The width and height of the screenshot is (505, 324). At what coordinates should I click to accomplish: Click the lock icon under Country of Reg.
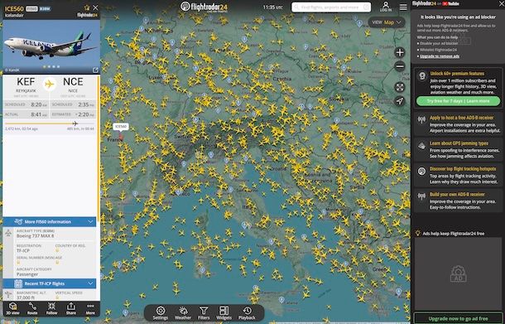pos(57,250)
